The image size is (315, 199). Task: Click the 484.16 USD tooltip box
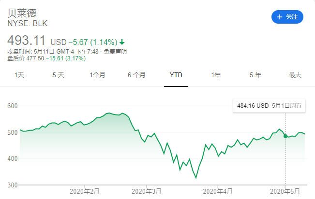click(269, 106)
